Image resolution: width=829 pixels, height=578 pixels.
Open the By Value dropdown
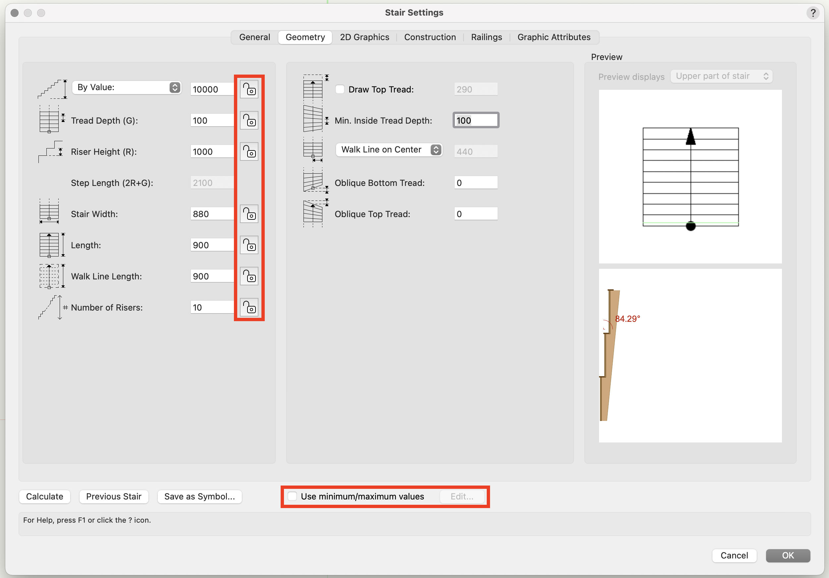tap(127, 87)
